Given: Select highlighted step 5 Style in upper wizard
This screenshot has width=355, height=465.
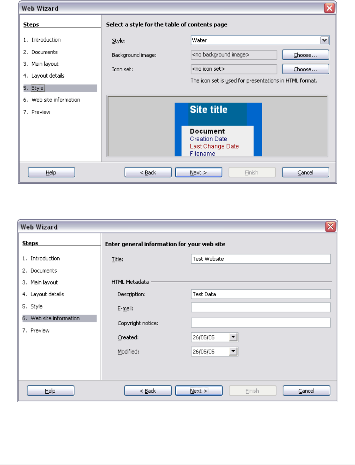Looking at the screenshot, I should [60, 88].
